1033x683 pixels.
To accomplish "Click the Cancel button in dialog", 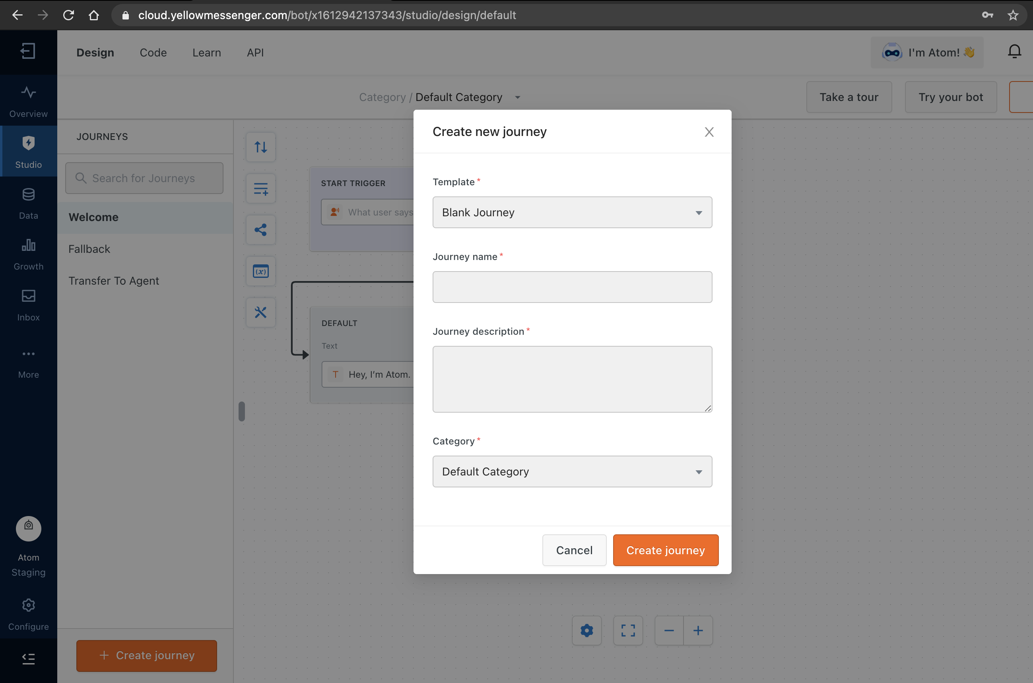I will point(574,550).
